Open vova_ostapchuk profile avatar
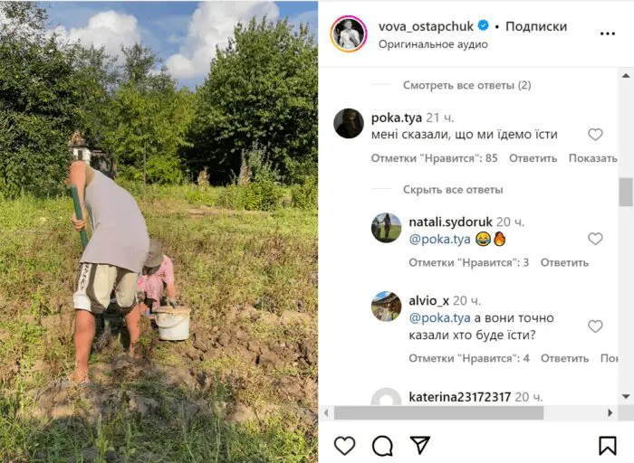 pos(349,33)
